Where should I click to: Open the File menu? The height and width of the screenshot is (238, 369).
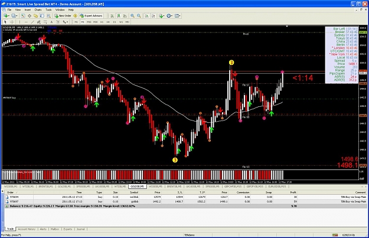coord(9,9)
